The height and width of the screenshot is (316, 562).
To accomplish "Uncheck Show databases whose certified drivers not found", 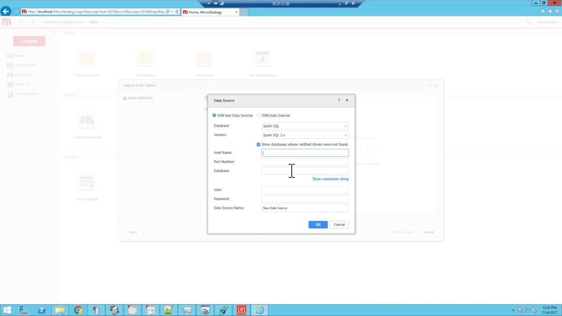I will click(x=259, y=144).
